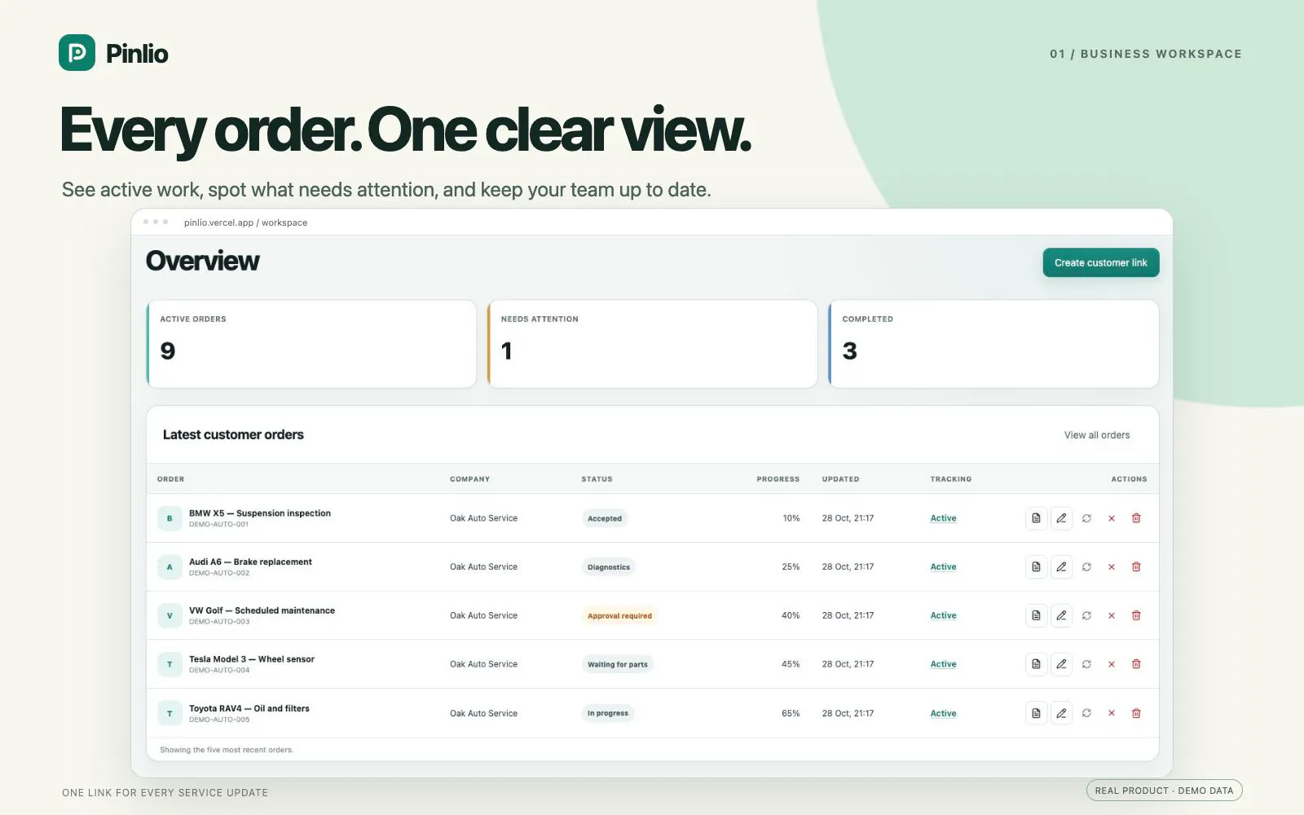Screen dimensions: 1304x815
Task: Refresh the BMW X5 order status
Action: coord(1086,518)
